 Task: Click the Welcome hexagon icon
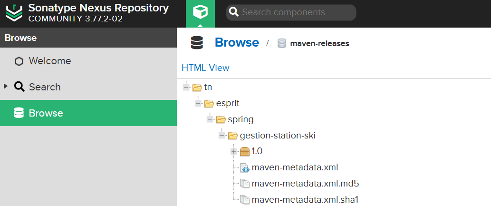tap(19, 61)
